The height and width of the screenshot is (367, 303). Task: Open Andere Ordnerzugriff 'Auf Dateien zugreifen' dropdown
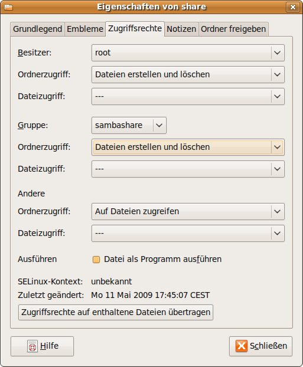[188, 212]
